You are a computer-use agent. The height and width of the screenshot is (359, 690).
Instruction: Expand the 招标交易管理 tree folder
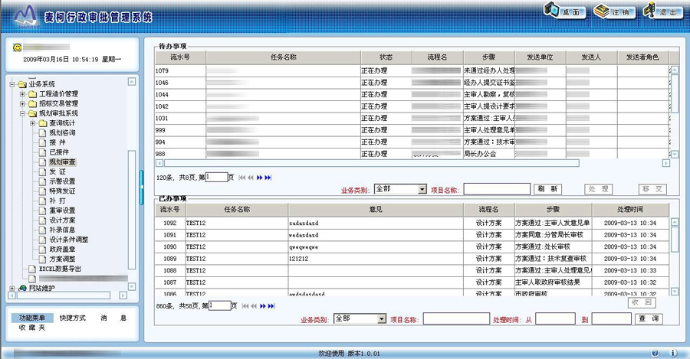pos(23,104)
